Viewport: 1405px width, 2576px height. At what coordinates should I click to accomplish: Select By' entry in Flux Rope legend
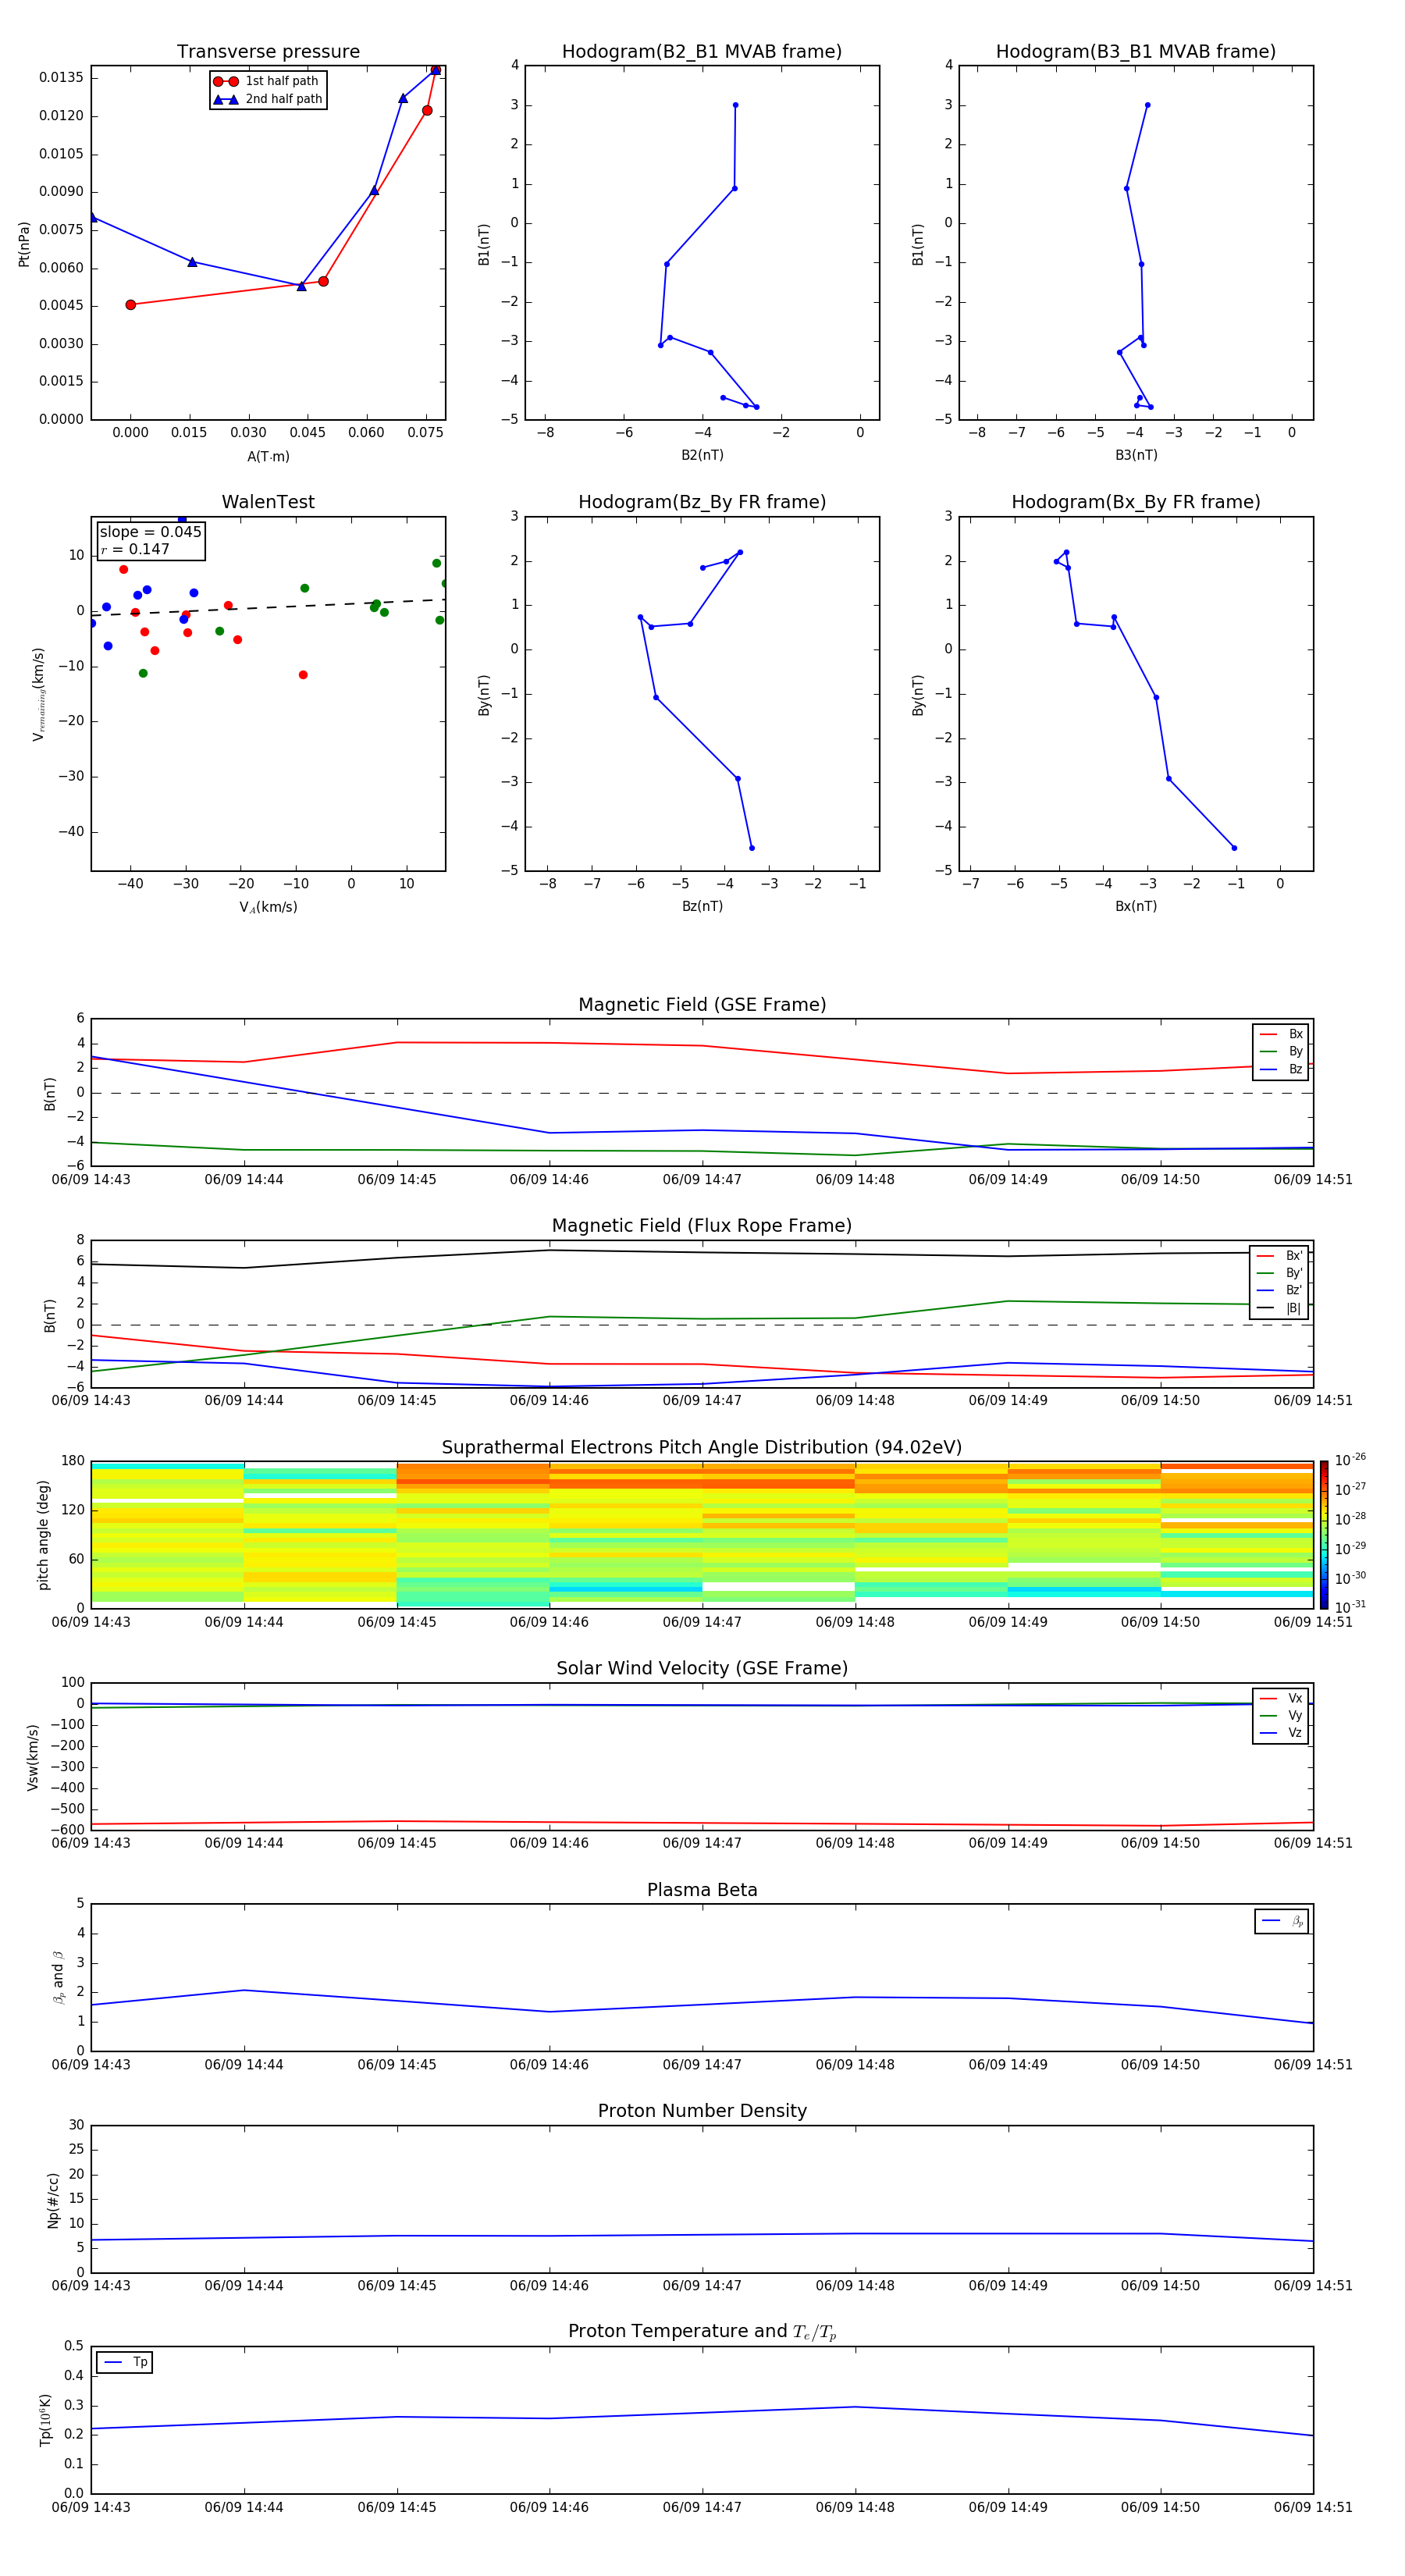click(1280, 1273)
